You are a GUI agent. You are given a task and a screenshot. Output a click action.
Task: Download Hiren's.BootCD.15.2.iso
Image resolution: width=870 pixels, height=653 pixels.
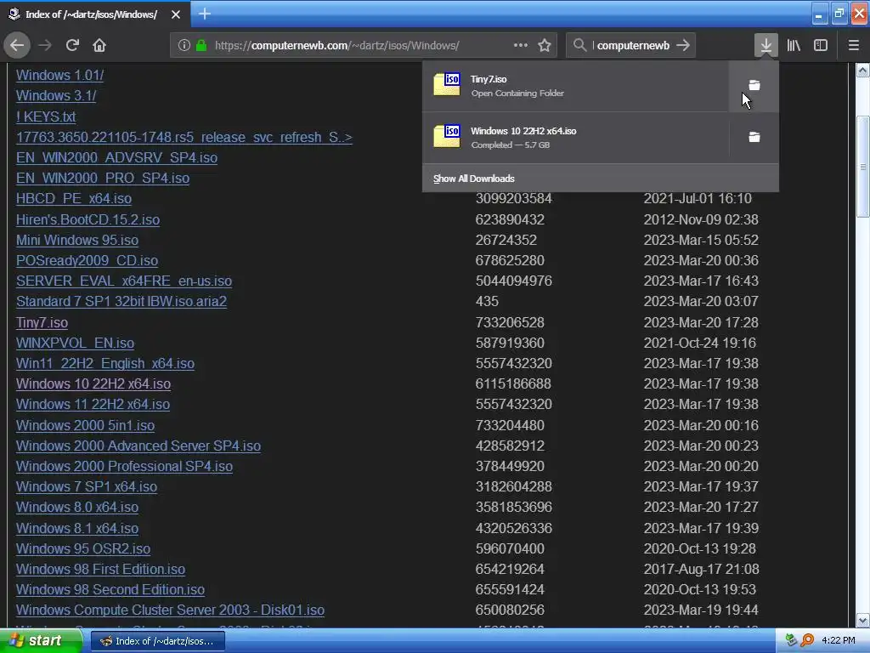[88, 220]
